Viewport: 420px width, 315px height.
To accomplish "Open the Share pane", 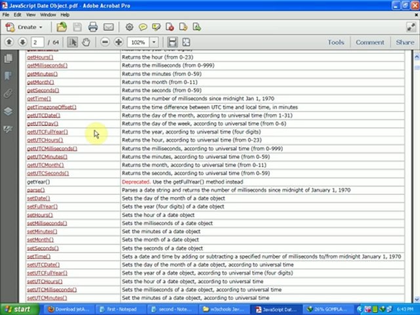I will [x=405, y=42].
